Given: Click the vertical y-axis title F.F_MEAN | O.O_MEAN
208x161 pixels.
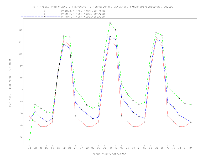Looking at the screenshot, I should (10, 83).
